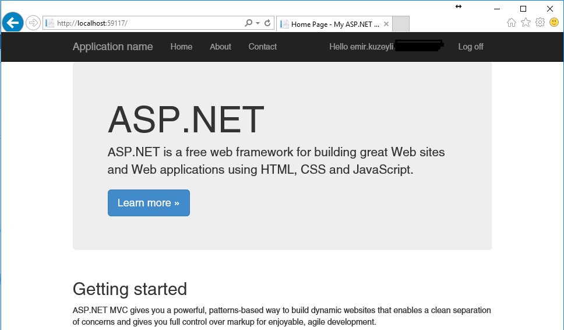Viewport: 564px width, 330px height.
Task: Maximize the browser window
Action: pos(523,9)
